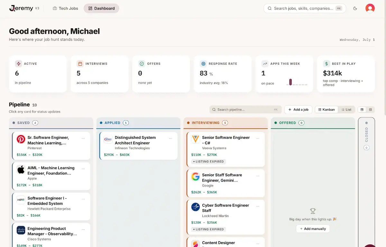386x247 pixels.
Task: Open options menu for Veeva Systems card
Action: (258, 139)
